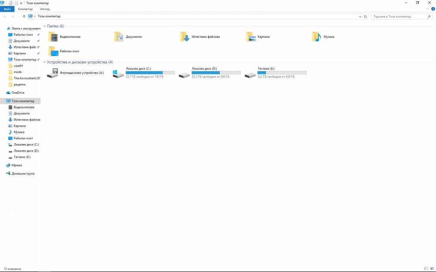This screenshot has width=436, height=272.
Task: Click the address bar Този компютър path
Action: pyautogui.click(x=49, y=17)
